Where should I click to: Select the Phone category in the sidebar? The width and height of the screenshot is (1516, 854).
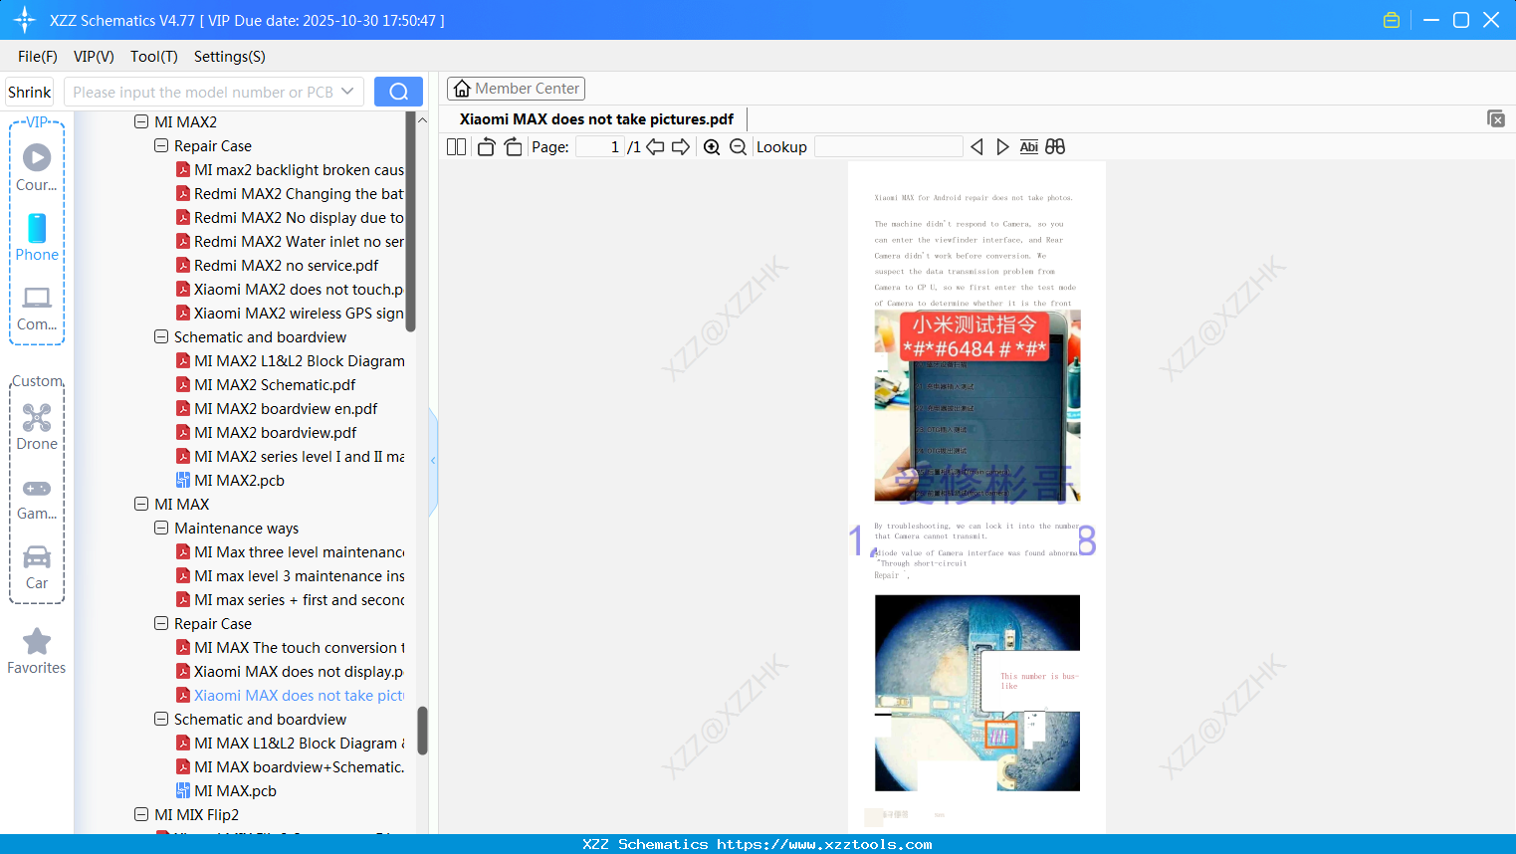coord(37,237)
